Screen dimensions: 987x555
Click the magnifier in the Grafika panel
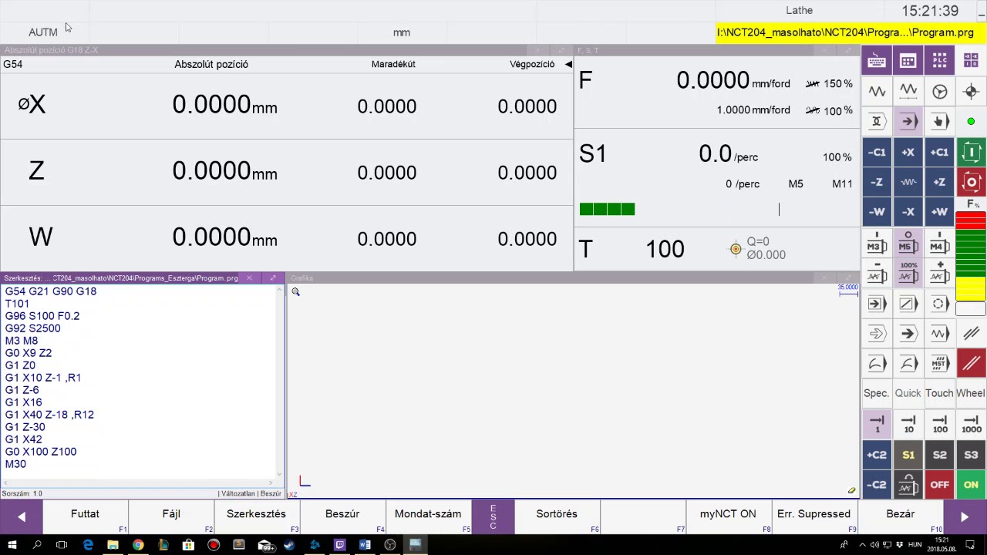(x=295, y=291)
